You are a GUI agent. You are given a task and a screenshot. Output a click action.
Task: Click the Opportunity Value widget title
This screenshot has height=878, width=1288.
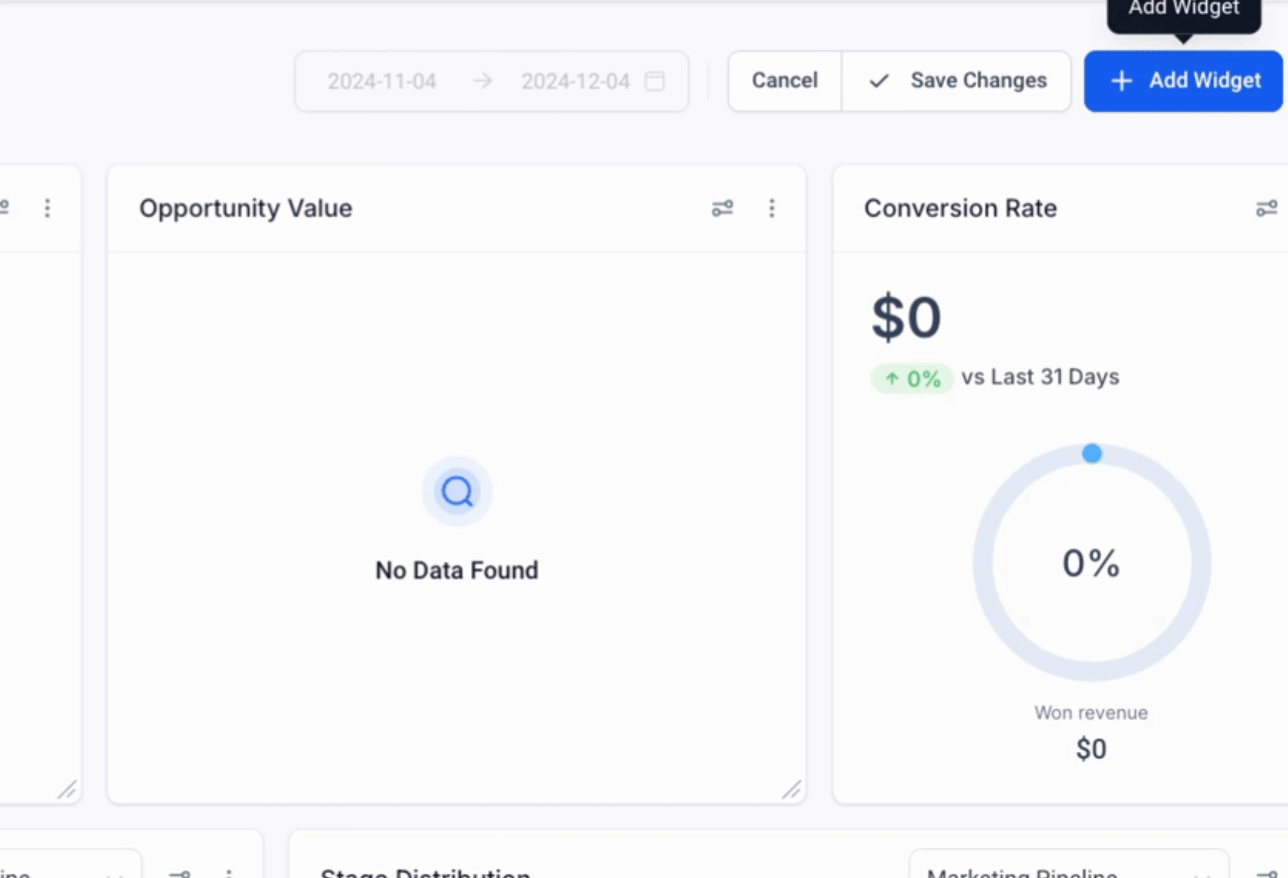coord(246,209)
